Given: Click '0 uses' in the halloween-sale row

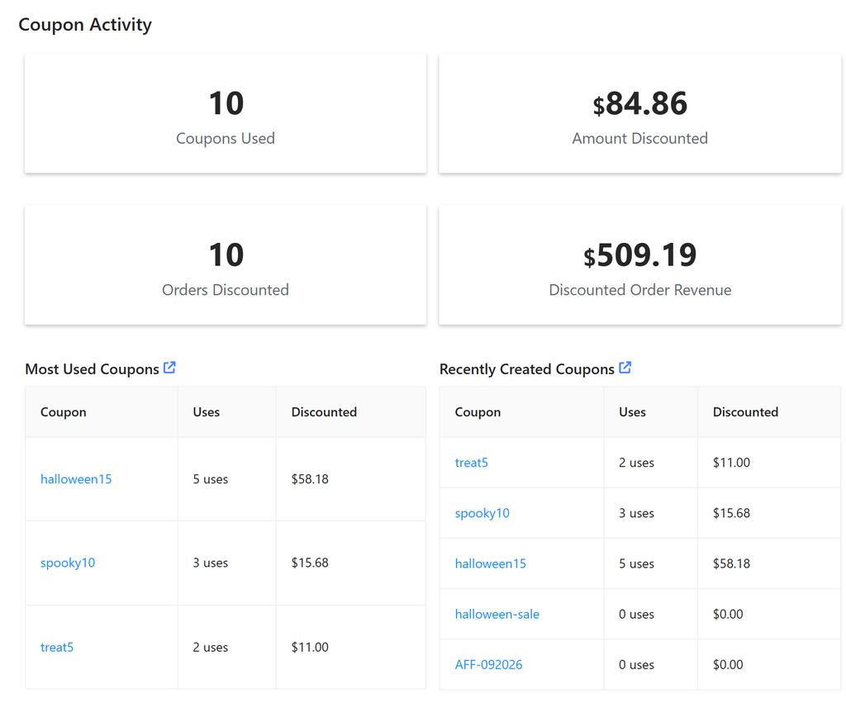Looking at the screenshot, I should [x=637, y=614].
